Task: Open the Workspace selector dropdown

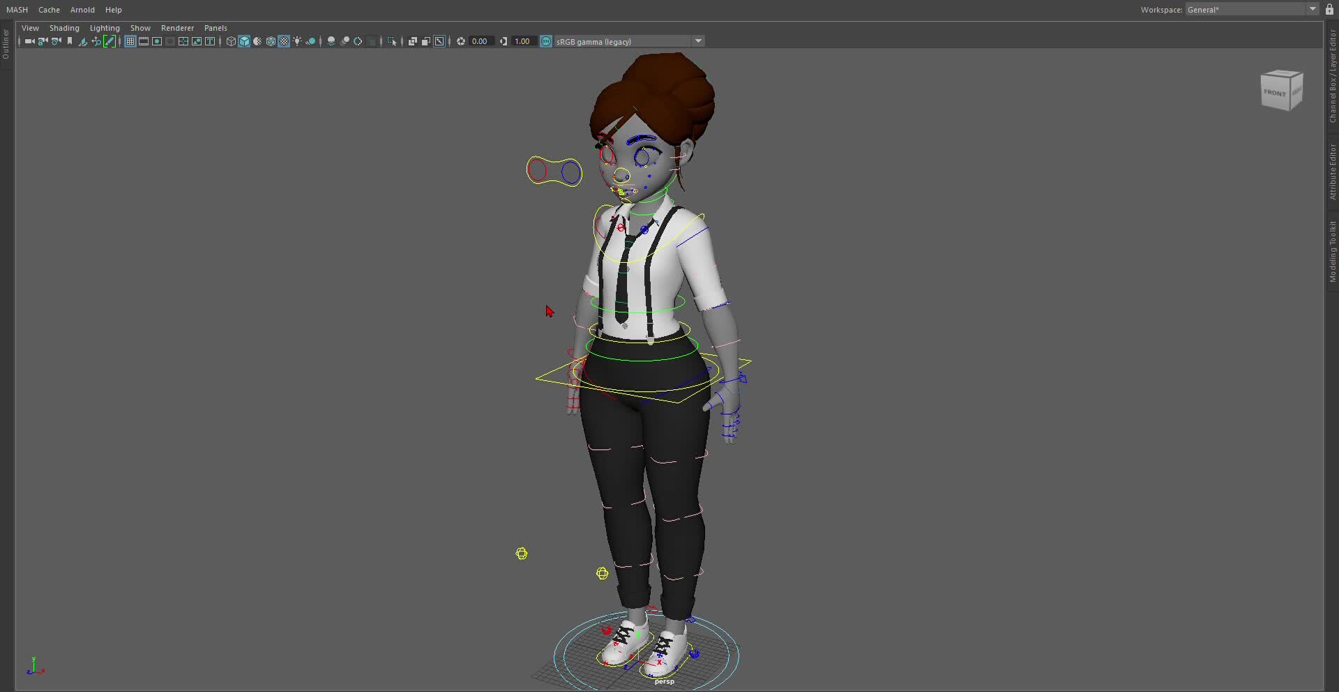Action: [x=1314, y=9]
